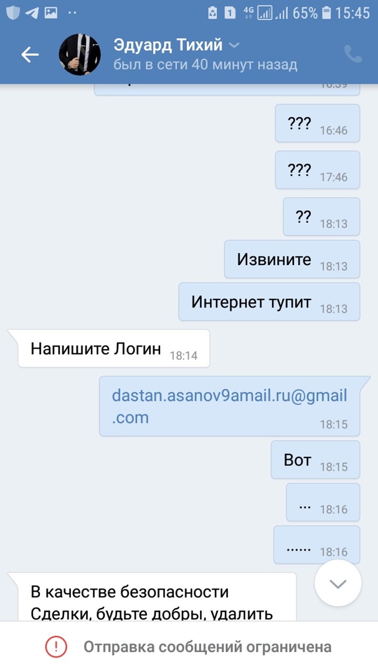Tap the image notification icon in status bar
Viewport: 378px width, 672px height.
pos(51,13)
